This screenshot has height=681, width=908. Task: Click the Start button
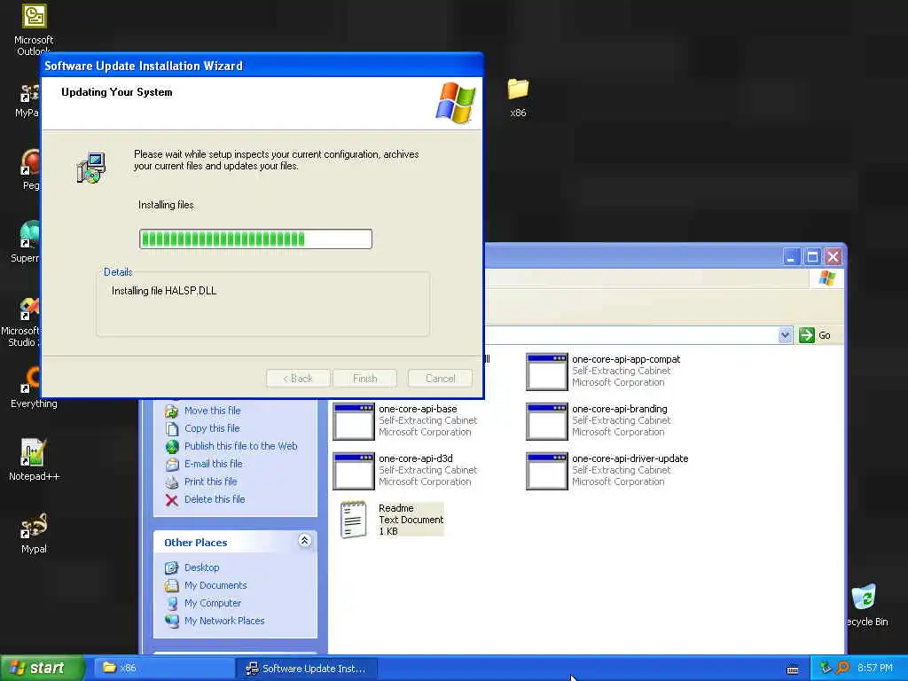tap(42, 668)
